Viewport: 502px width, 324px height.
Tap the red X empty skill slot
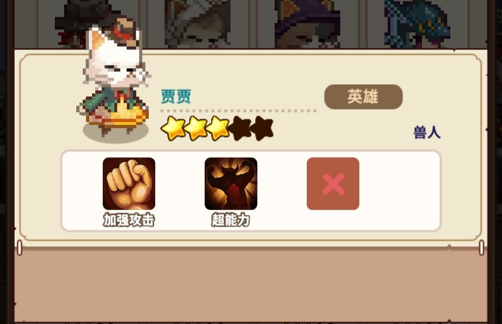(x=333, y=184)
